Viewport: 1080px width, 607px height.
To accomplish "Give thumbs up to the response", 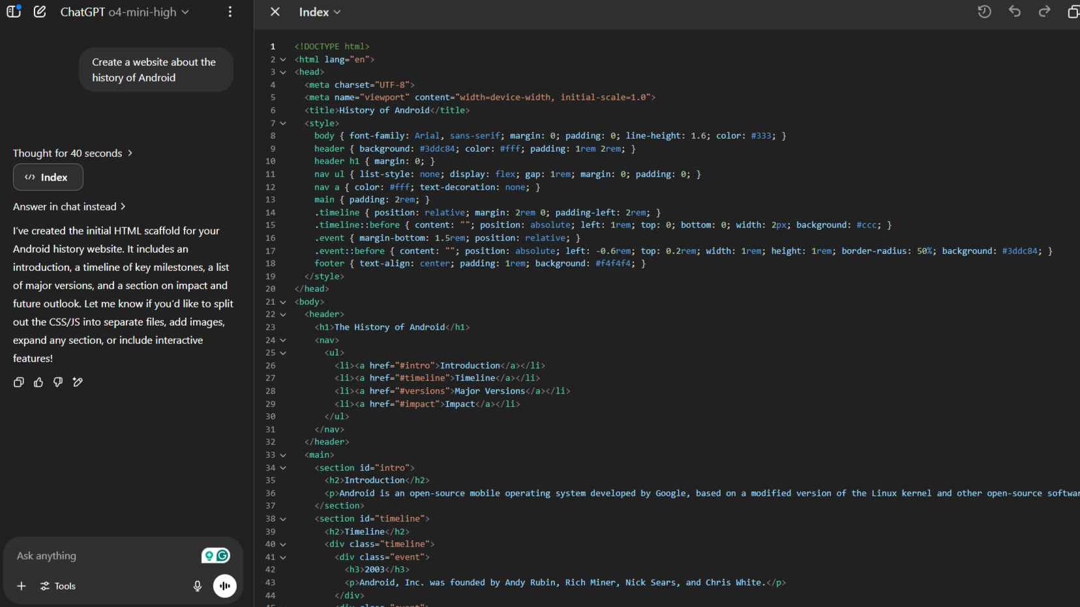I will 38,382.
